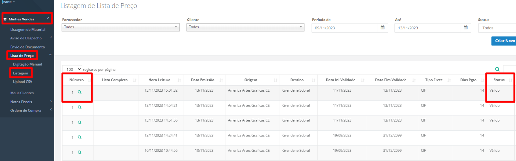Open Listagem de Material menu item
This screenshot has width=516, height=161.
pyautogui.click(x=28, y=29)
